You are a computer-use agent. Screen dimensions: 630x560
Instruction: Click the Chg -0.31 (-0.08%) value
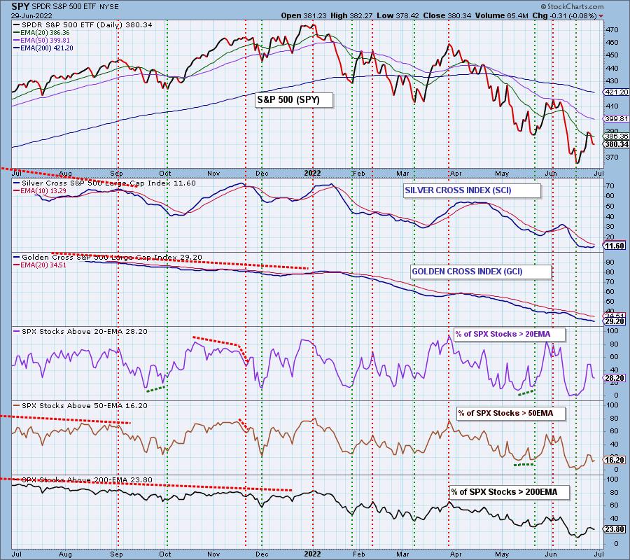point(564,15)
